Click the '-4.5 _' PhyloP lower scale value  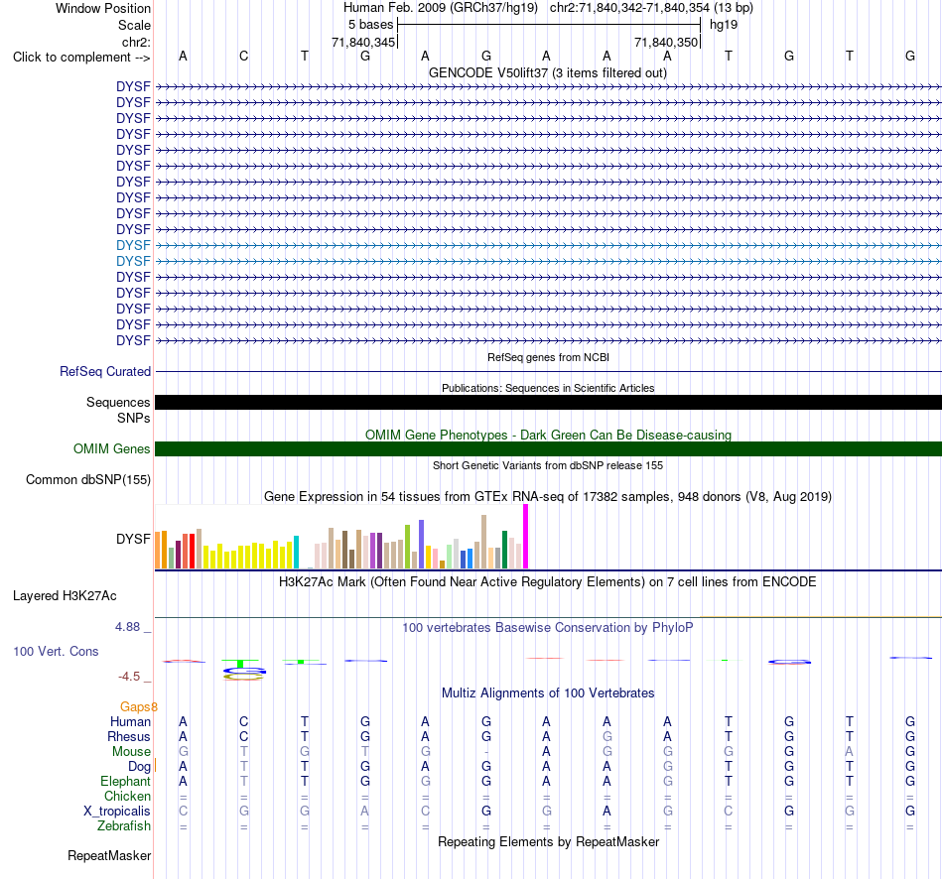[135, 677]
